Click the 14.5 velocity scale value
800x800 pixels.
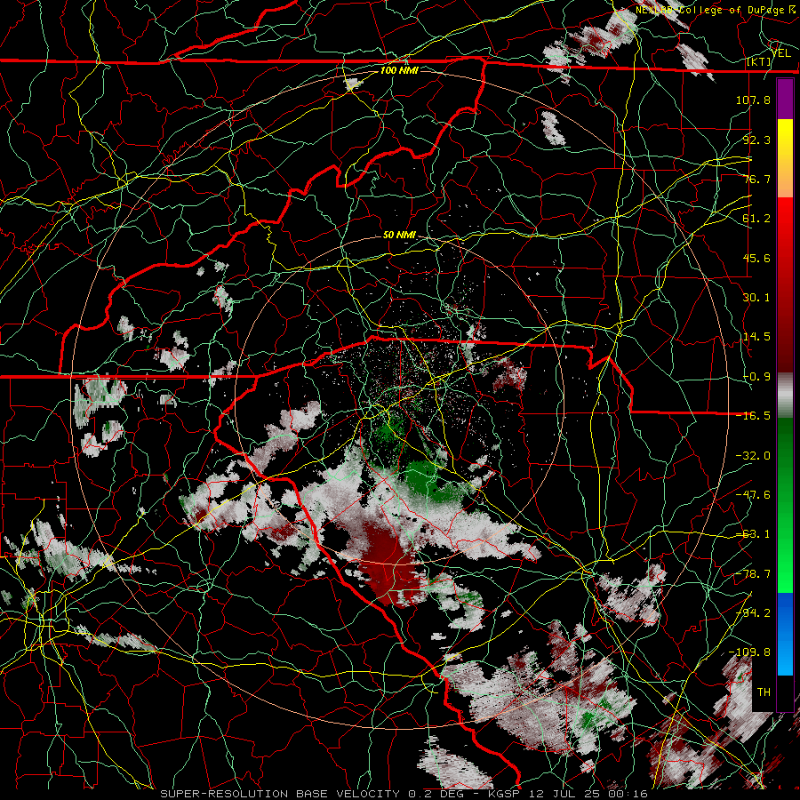756,337
